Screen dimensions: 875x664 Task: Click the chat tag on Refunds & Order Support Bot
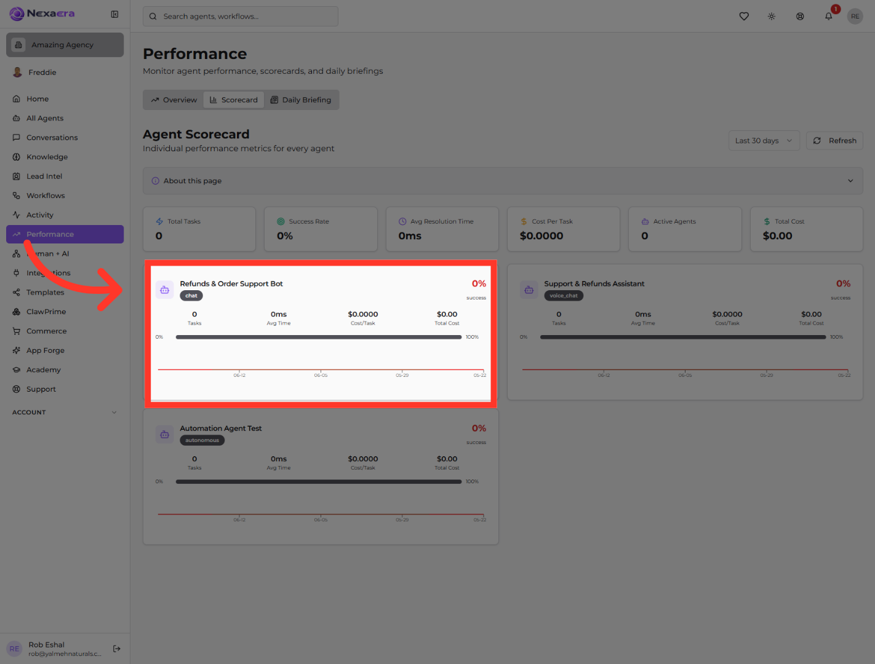[x=191, y=296]
